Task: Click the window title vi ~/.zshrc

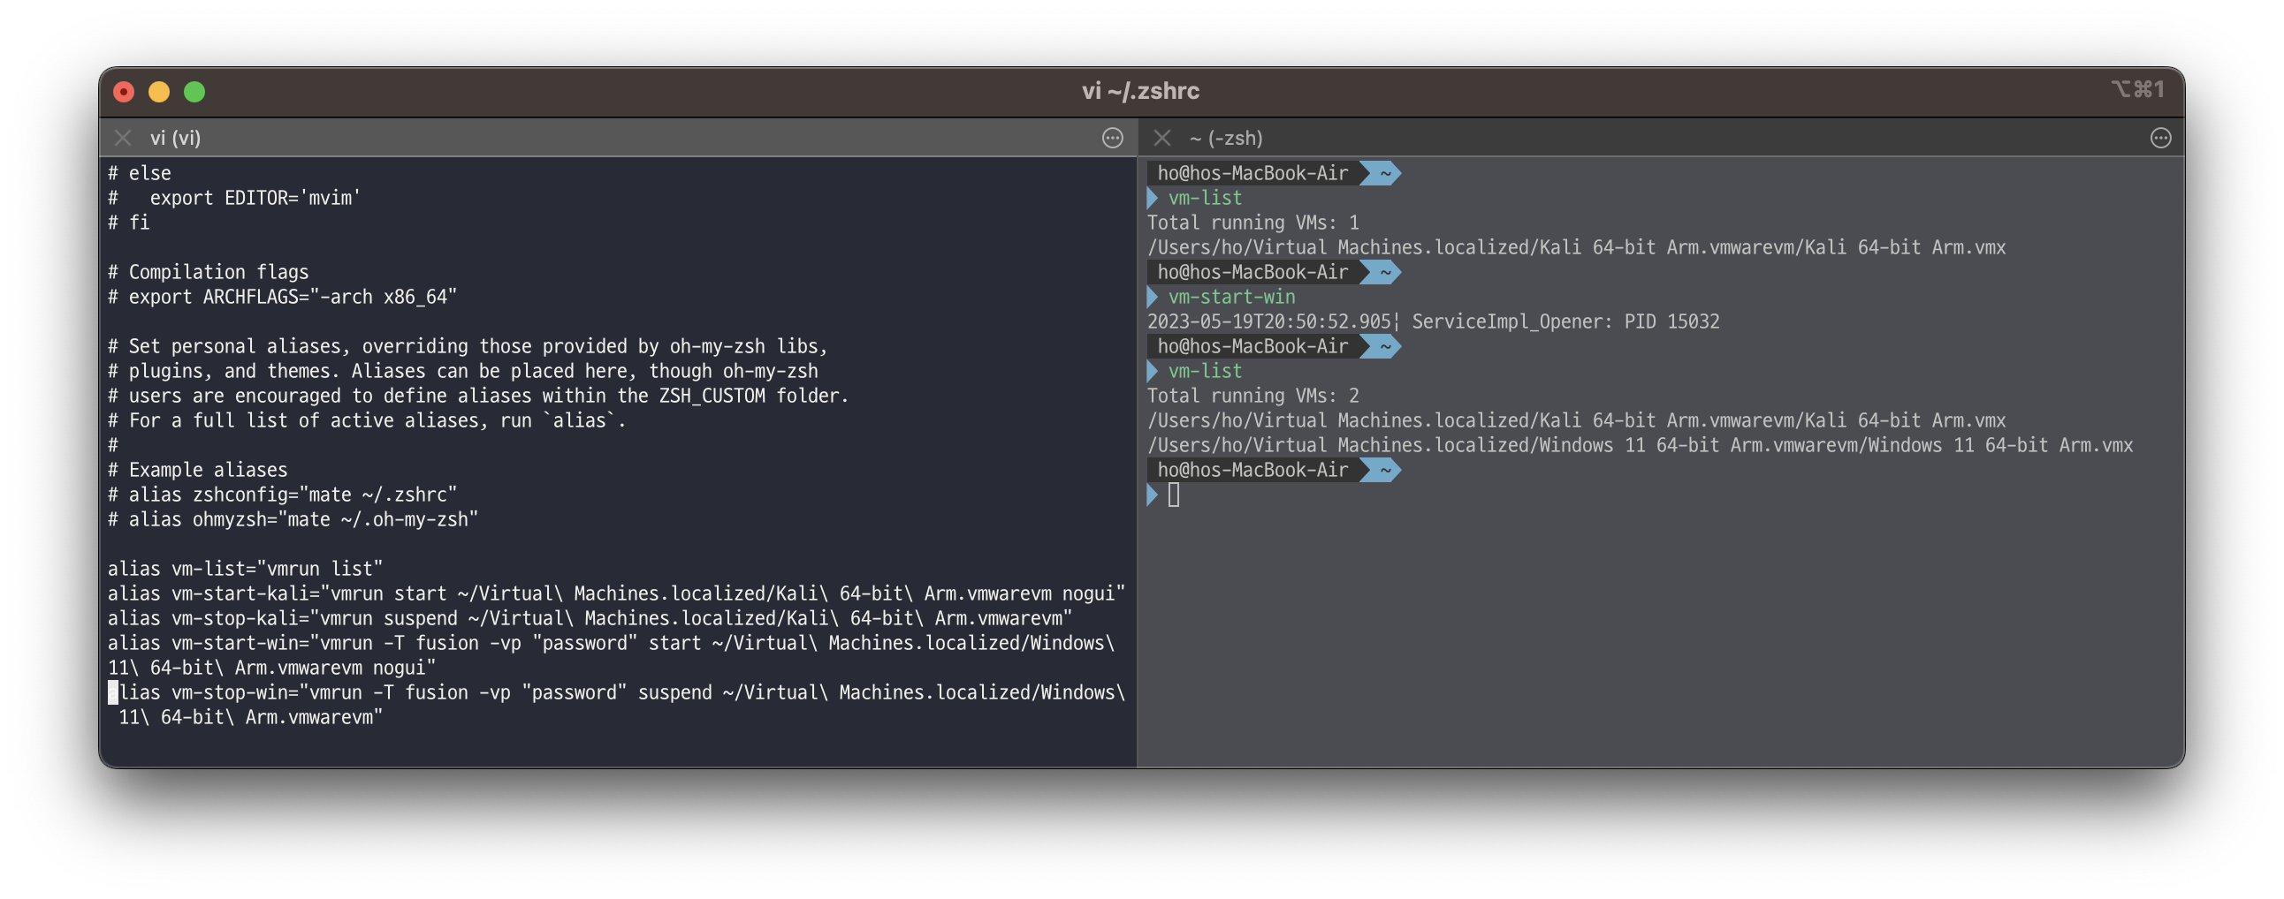Action: (x=1140, y=91)
